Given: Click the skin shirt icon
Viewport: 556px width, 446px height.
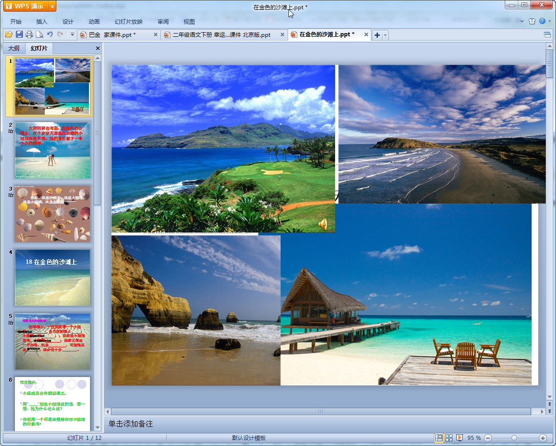Looking at the screenshot, I should pos(532,21).
